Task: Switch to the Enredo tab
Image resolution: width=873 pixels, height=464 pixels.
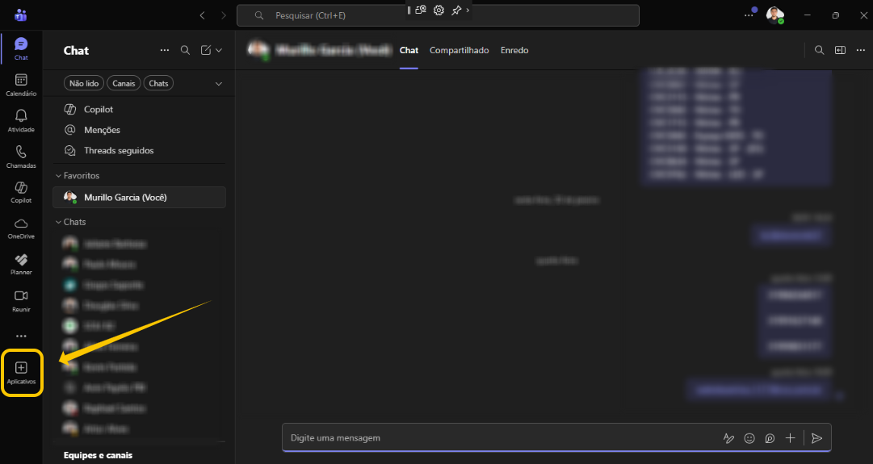Action: [514, 50]
